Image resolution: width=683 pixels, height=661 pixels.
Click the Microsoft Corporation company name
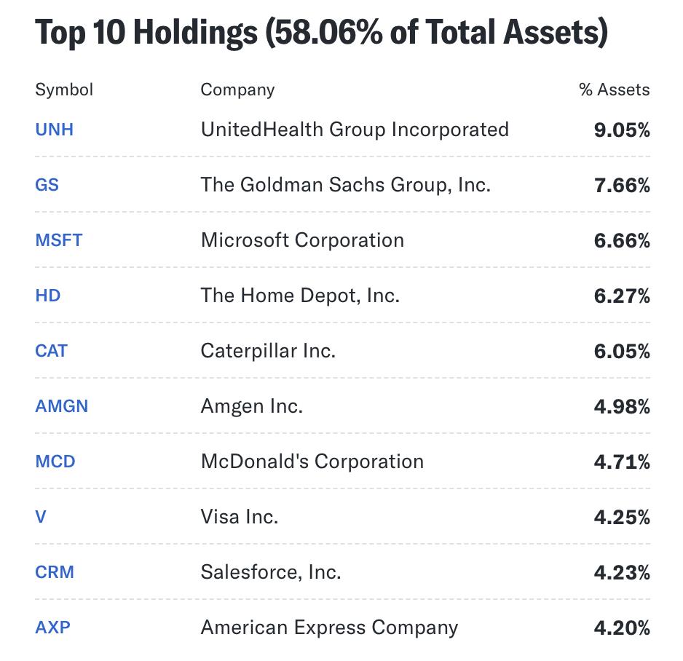[x=302, y=240]
